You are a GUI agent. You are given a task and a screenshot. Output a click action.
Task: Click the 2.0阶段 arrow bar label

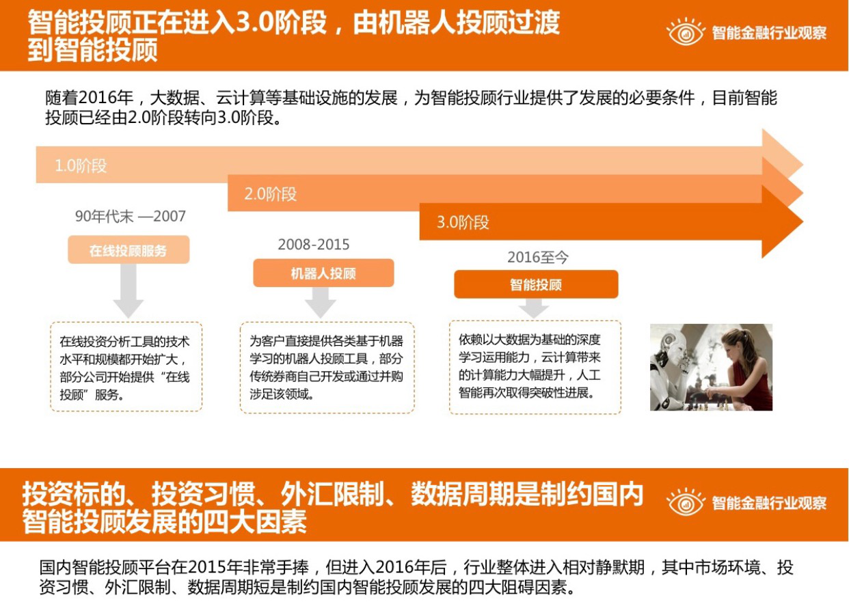click(271, 194)
